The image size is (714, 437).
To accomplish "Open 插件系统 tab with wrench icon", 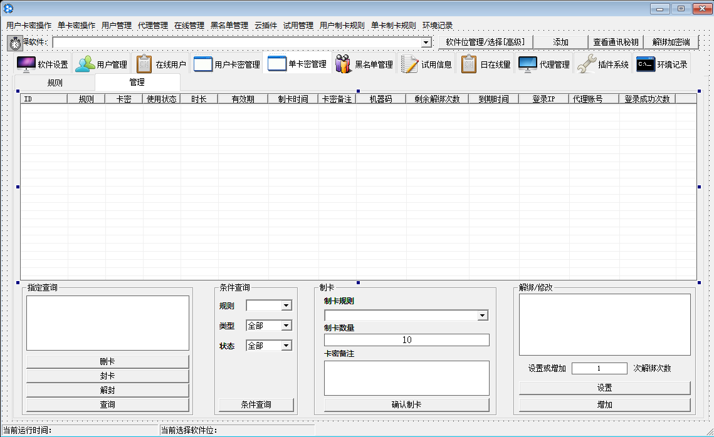I will [x=602, y=64].
